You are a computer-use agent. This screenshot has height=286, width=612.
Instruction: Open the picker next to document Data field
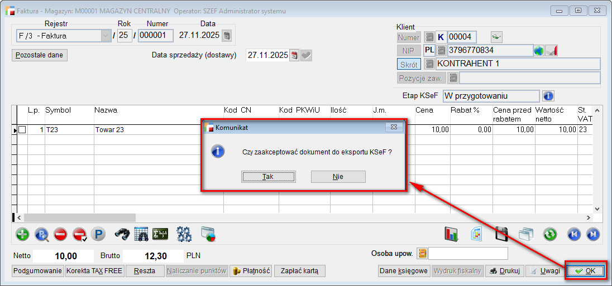point(227,36)
